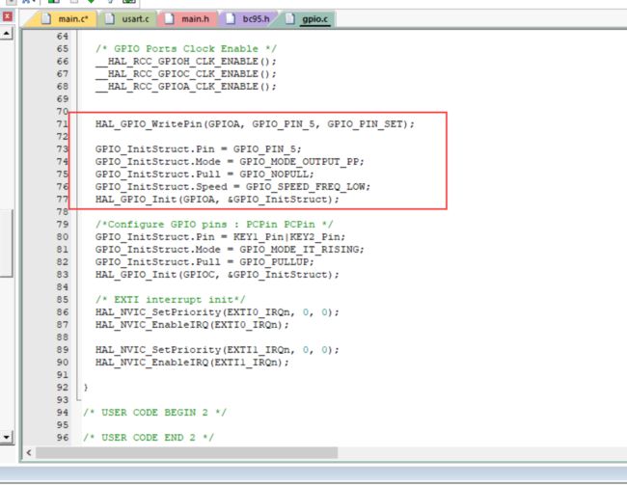Image resolution: width=627 pixels, height=485 pixels.
Task: Select the main.h tab
Action: [x=188, y=18]
